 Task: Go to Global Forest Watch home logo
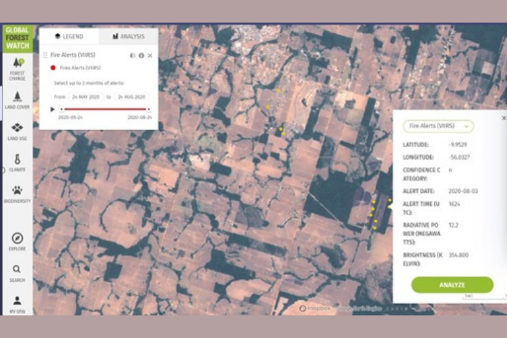coord(17,37)
